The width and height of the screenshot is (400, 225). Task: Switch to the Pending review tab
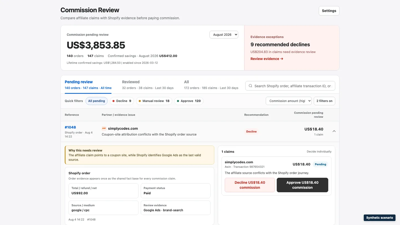pyautogui.click(x=88, y=85)
